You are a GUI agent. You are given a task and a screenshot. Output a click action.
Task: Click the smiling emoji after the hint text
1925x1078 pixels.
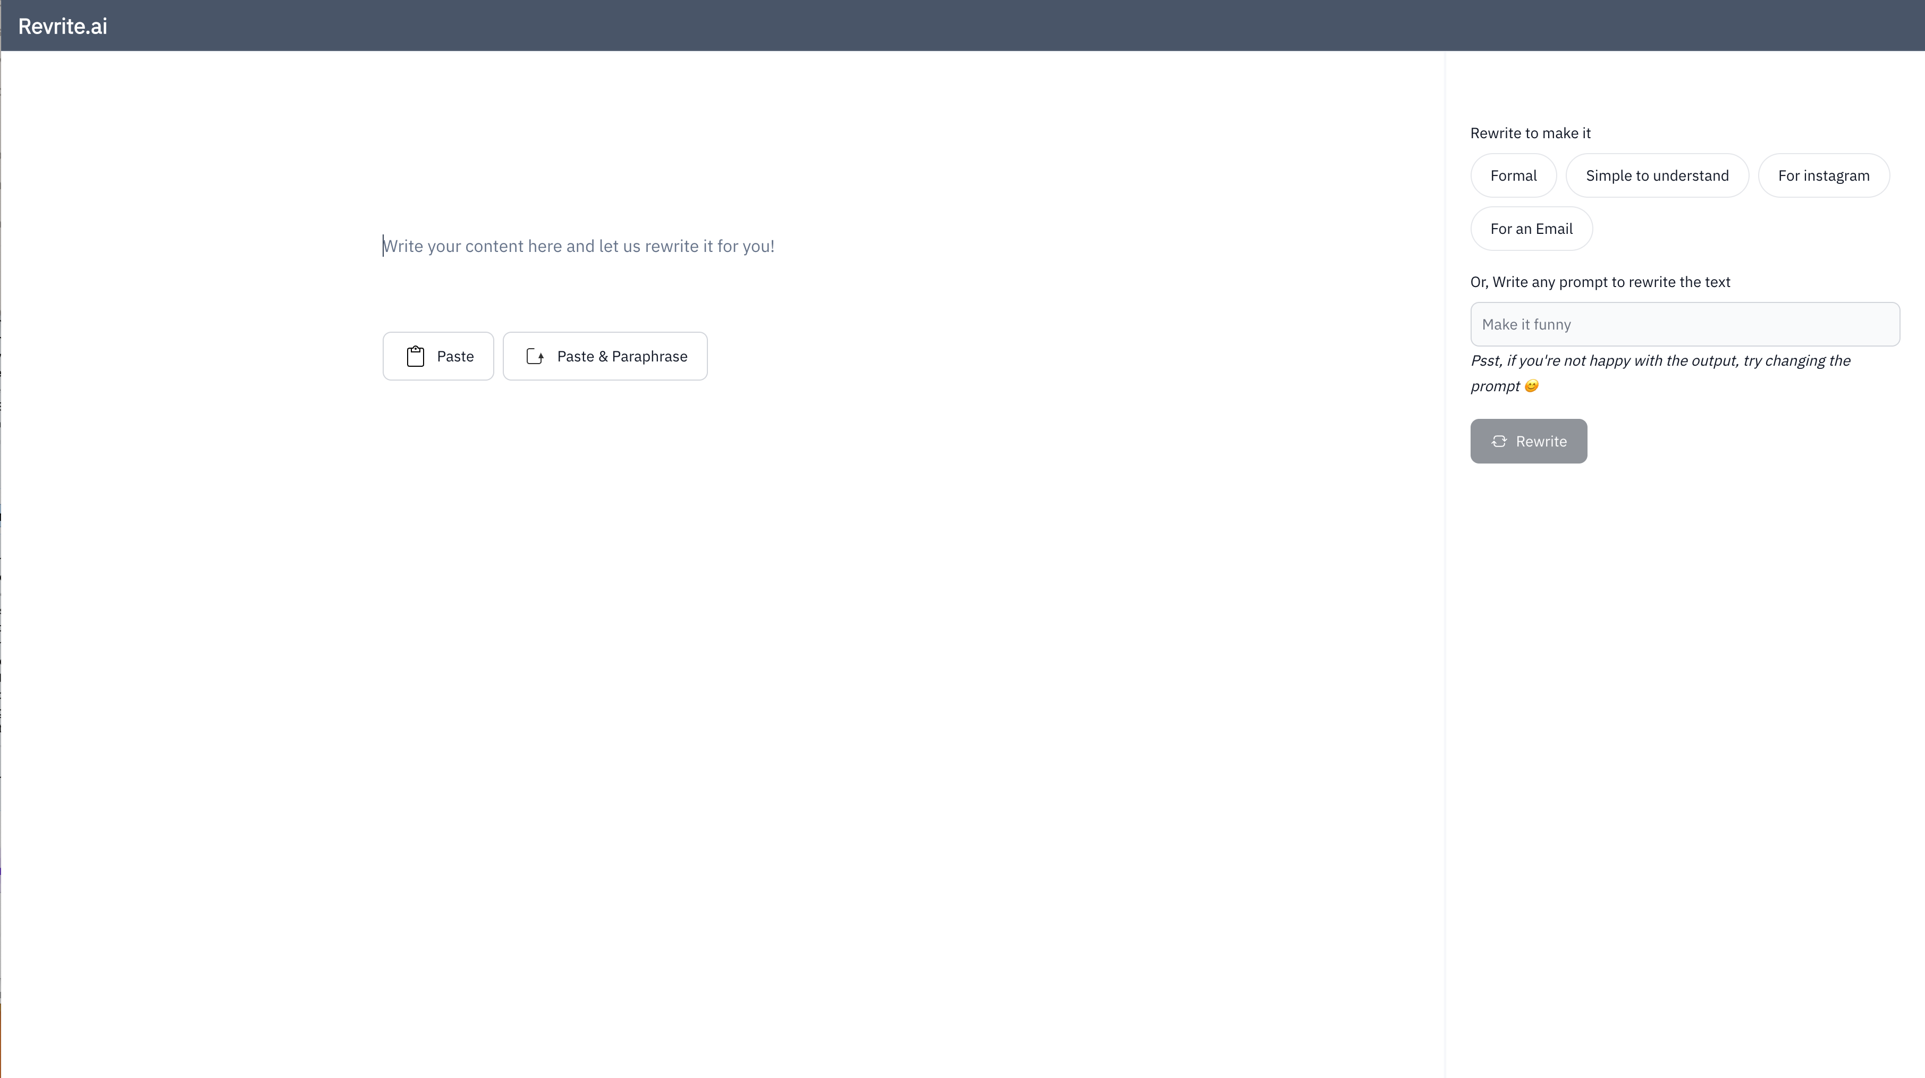click(x=1531, y=386)
